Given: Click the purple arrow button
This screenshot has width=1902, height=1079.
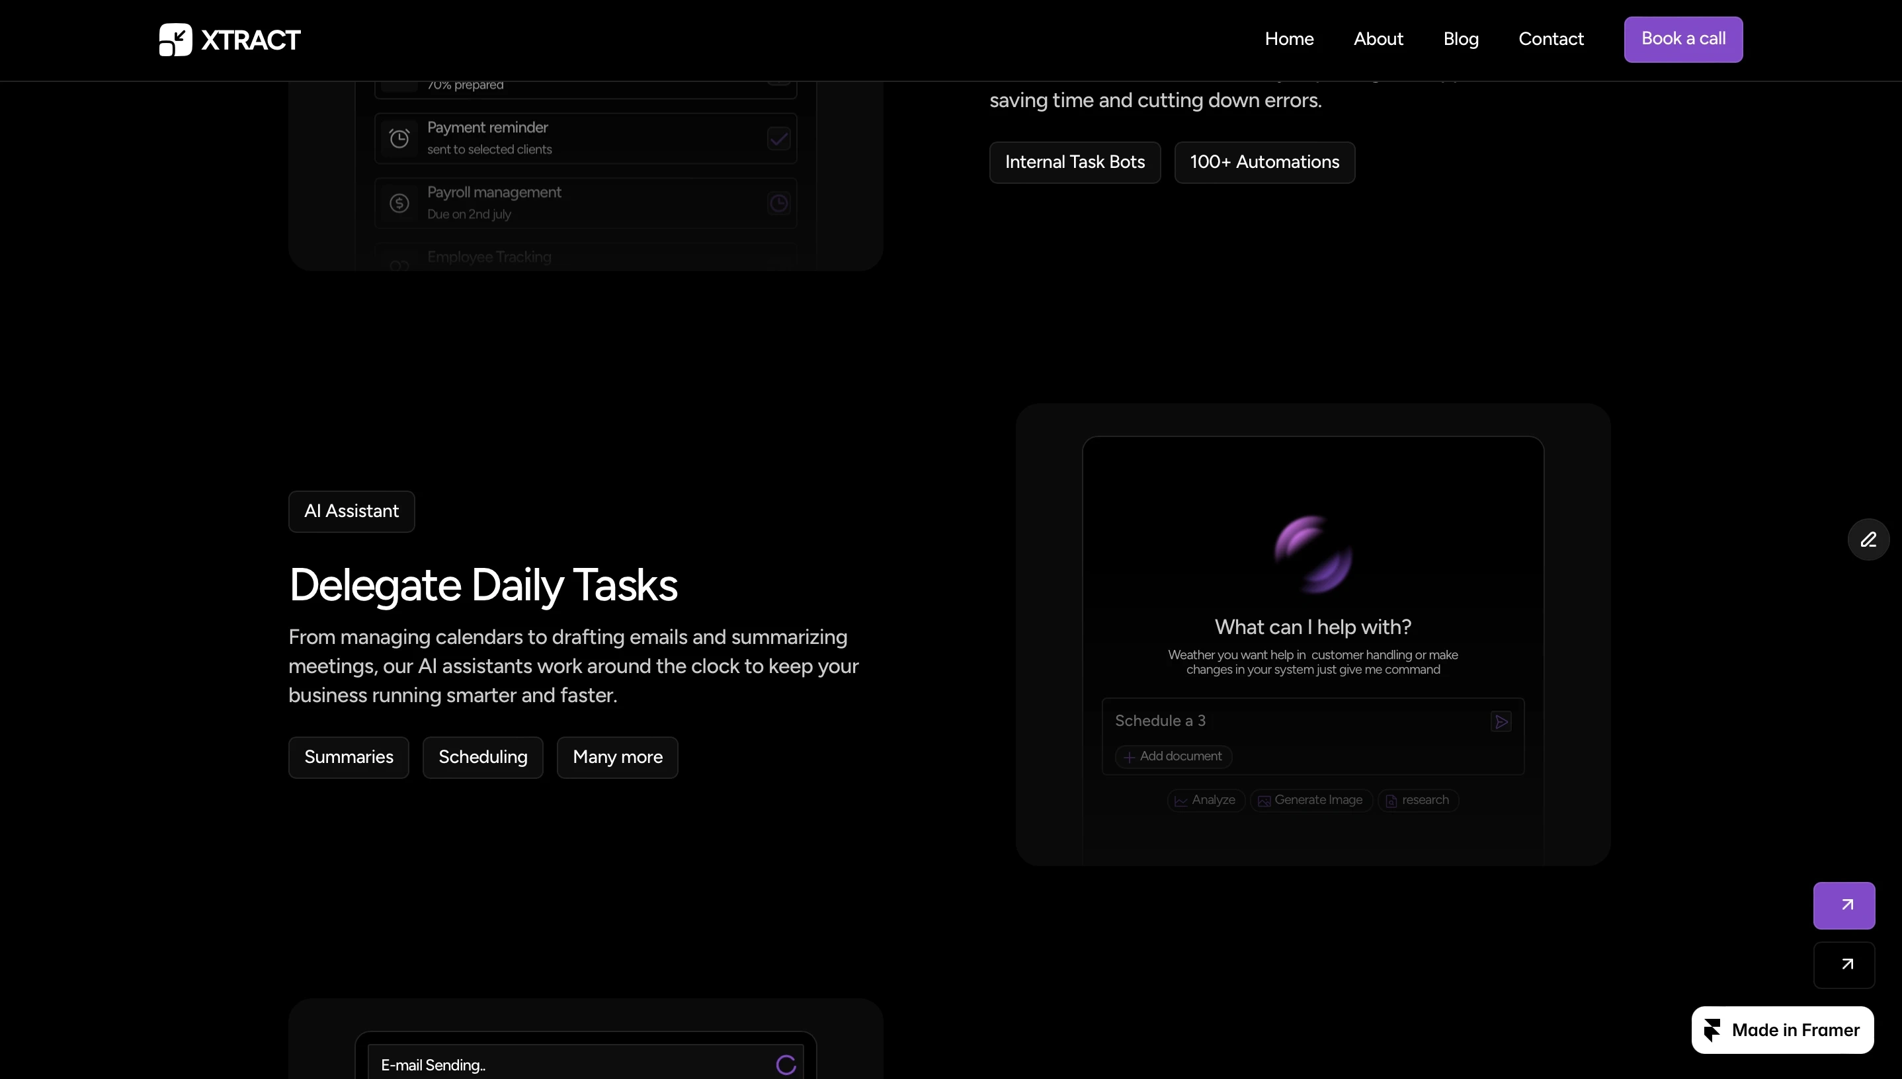Looking at the screenshot, I should tap(1844, 906).
